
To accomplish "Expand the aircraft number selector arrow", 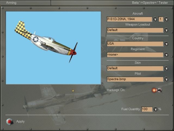I will [166, 19].
